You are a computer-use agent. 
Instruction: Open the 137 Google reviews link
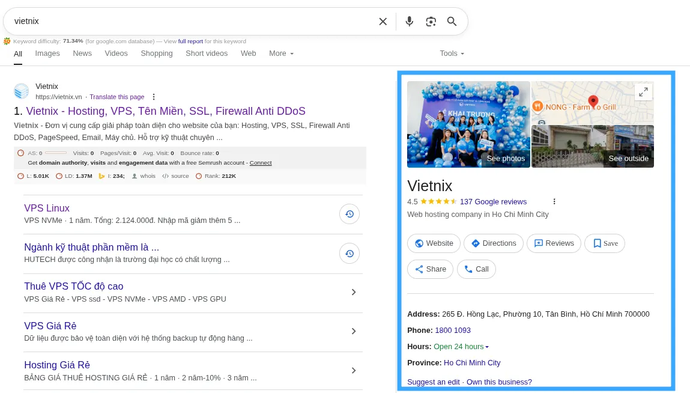[493, 202]
